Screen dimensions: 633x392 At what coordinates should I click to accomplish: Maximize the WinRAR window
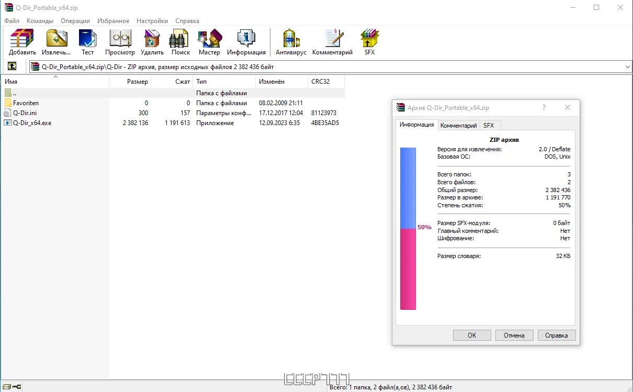(x=596, y=7)
